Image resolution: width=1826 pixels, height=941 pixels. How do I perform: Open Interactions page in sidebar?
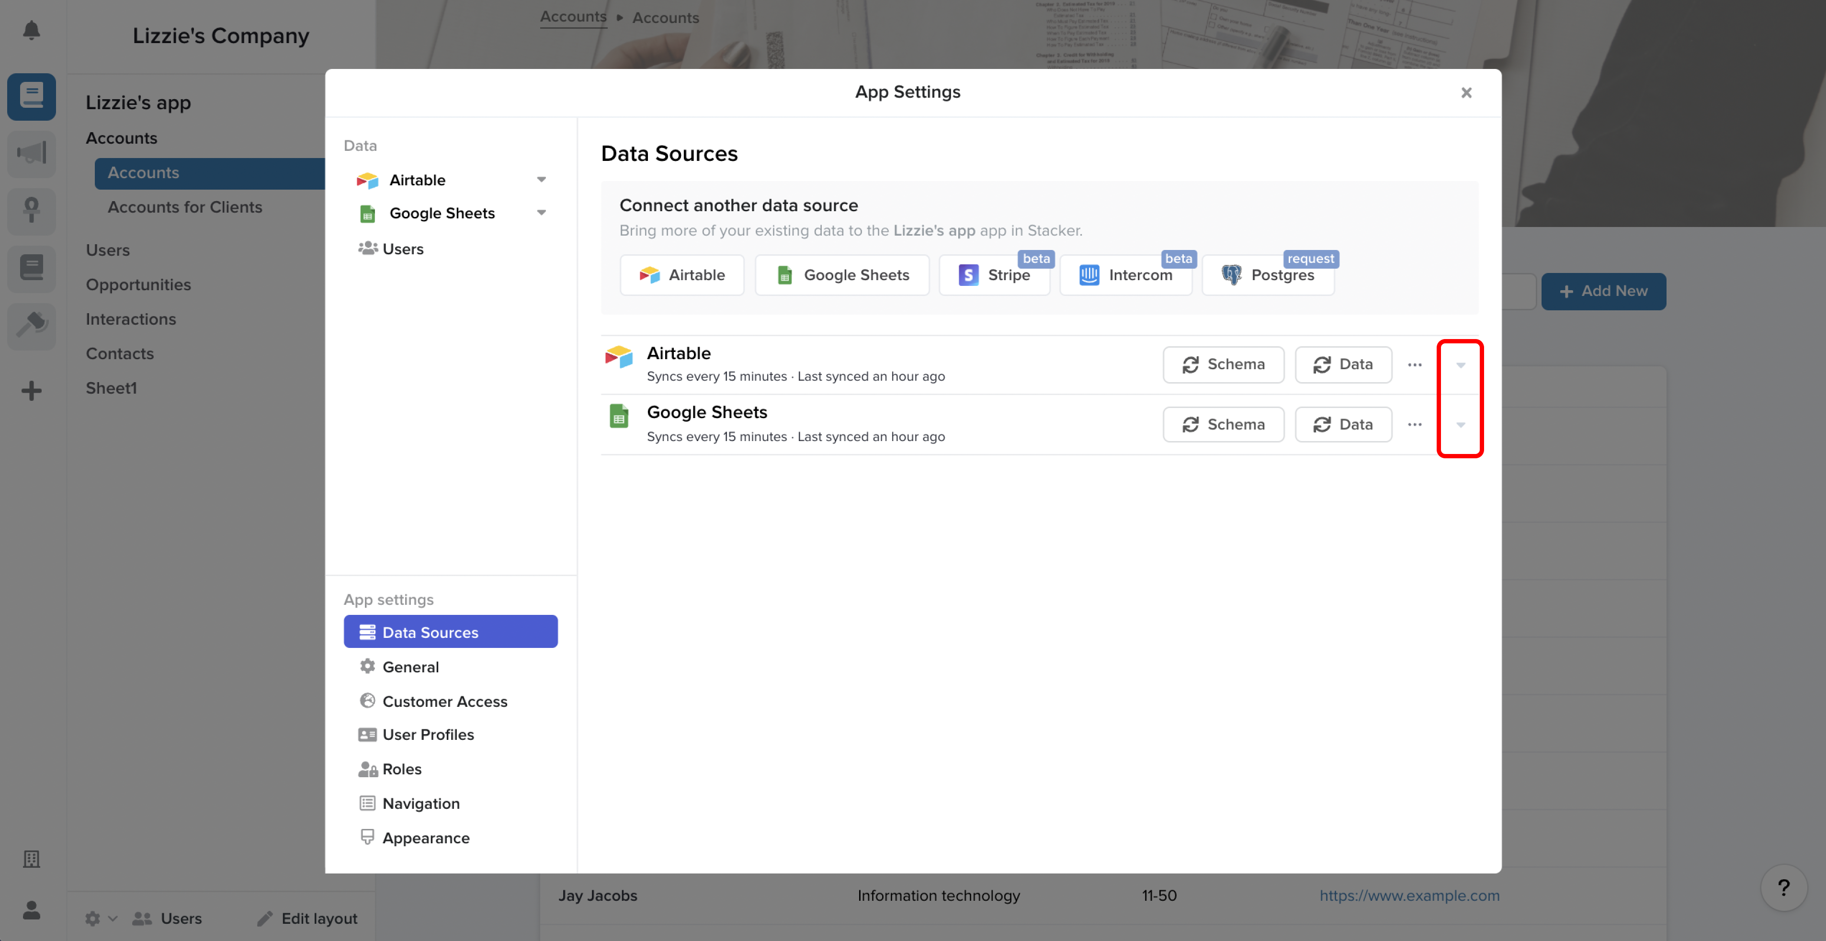130,319
